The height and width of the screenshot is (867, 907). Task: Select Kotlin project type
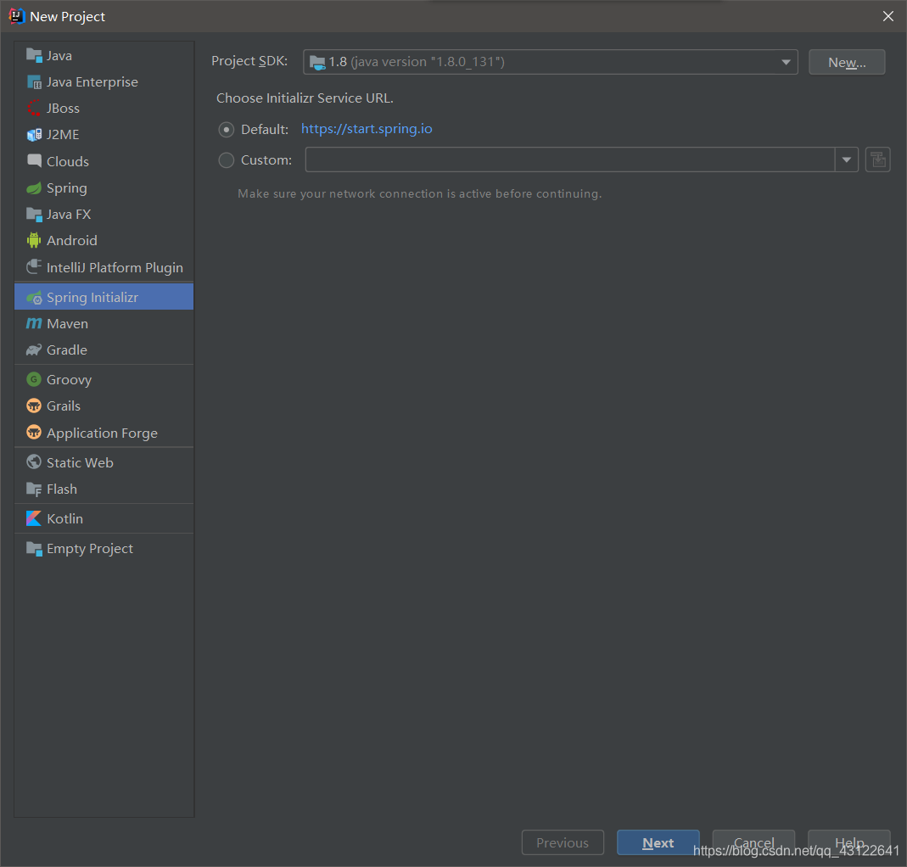point(104,519)
